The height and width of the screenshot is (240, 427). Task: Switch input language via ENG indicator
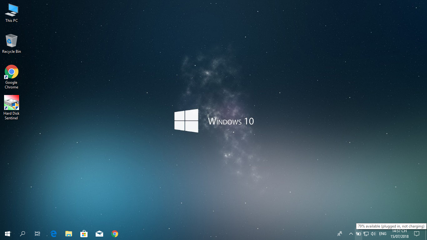point(383,234)
